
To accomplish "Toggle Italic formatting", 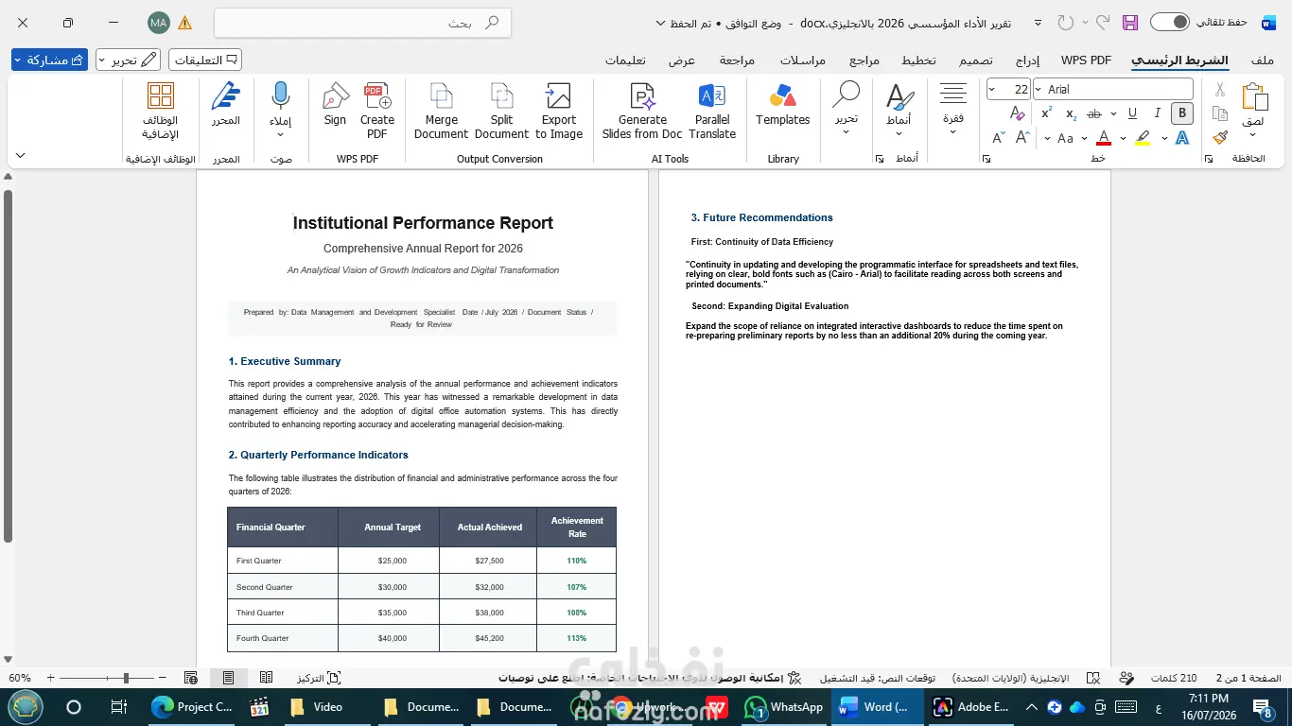I will coord(1157,113).
